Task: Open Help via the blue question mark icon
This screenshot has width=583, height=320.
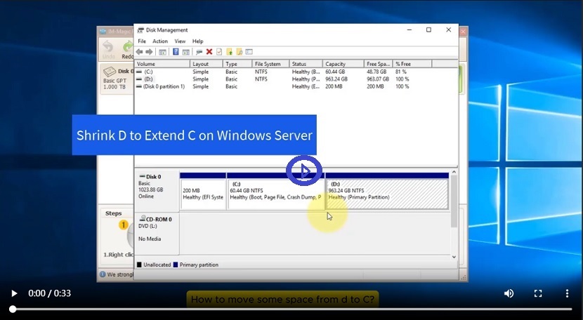Action: coord(176,52)
